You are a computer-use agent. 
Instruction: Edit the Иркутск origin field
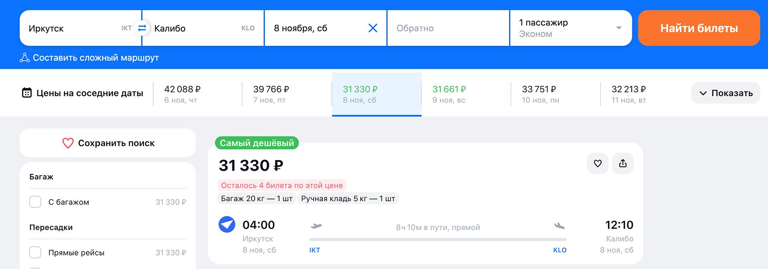(x=72, y=28)
